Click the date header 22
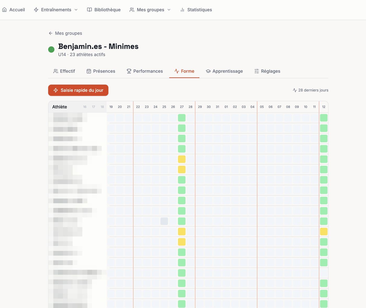This screenshot has height=308, width=366. (x=138, y=107)
